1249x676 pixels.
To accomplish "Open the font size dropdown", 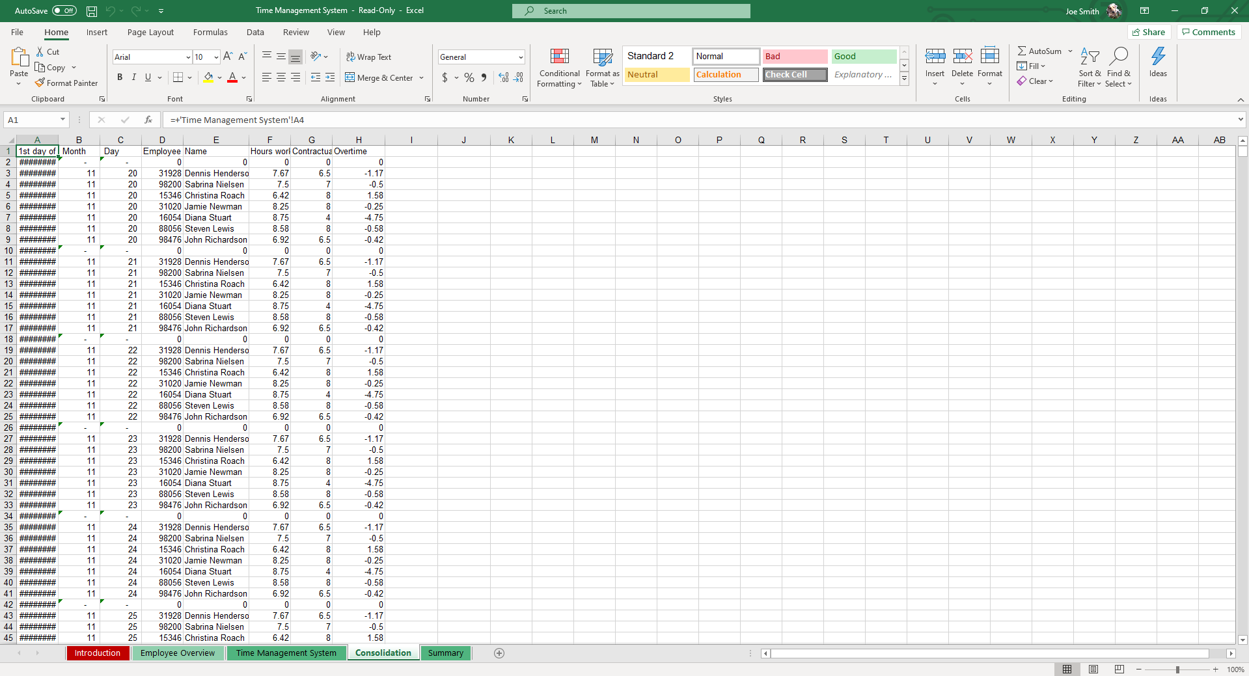I will (x=216, y=57).
